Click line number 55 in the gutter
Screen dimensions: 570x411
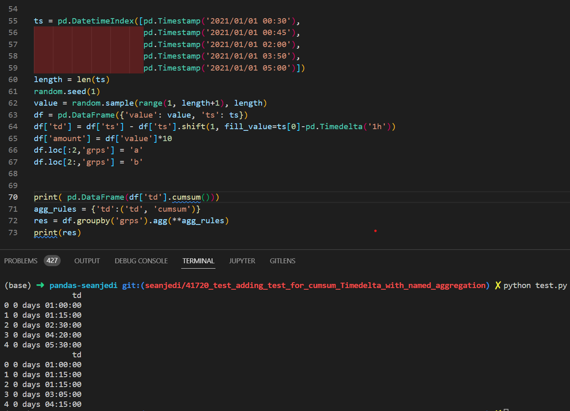tap(13, 21)
